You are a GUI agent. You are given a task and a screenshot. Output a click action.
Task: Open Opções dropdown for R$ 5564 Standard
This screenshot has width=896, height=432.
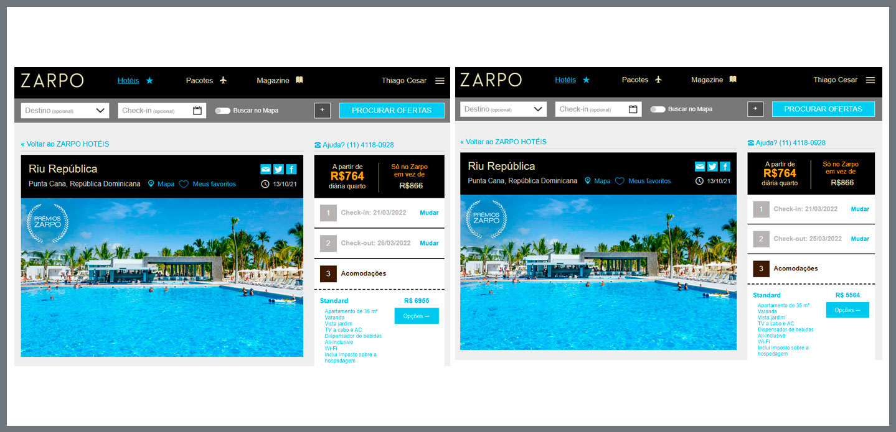point(847,310)
